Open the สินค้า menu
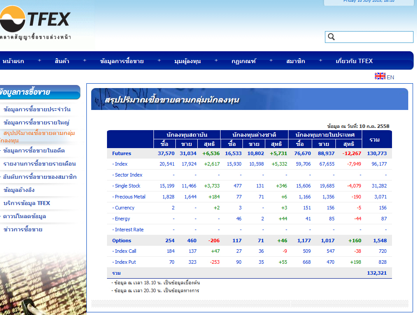This screenshot has height=315, width=417. (62, 61)
